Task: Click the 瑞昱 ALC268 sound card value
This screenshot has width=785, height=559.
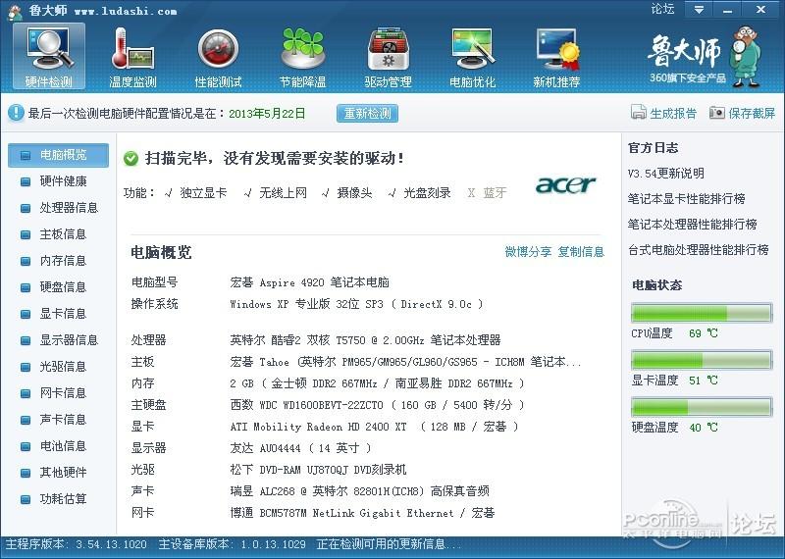Action: [x=359, y=491]
